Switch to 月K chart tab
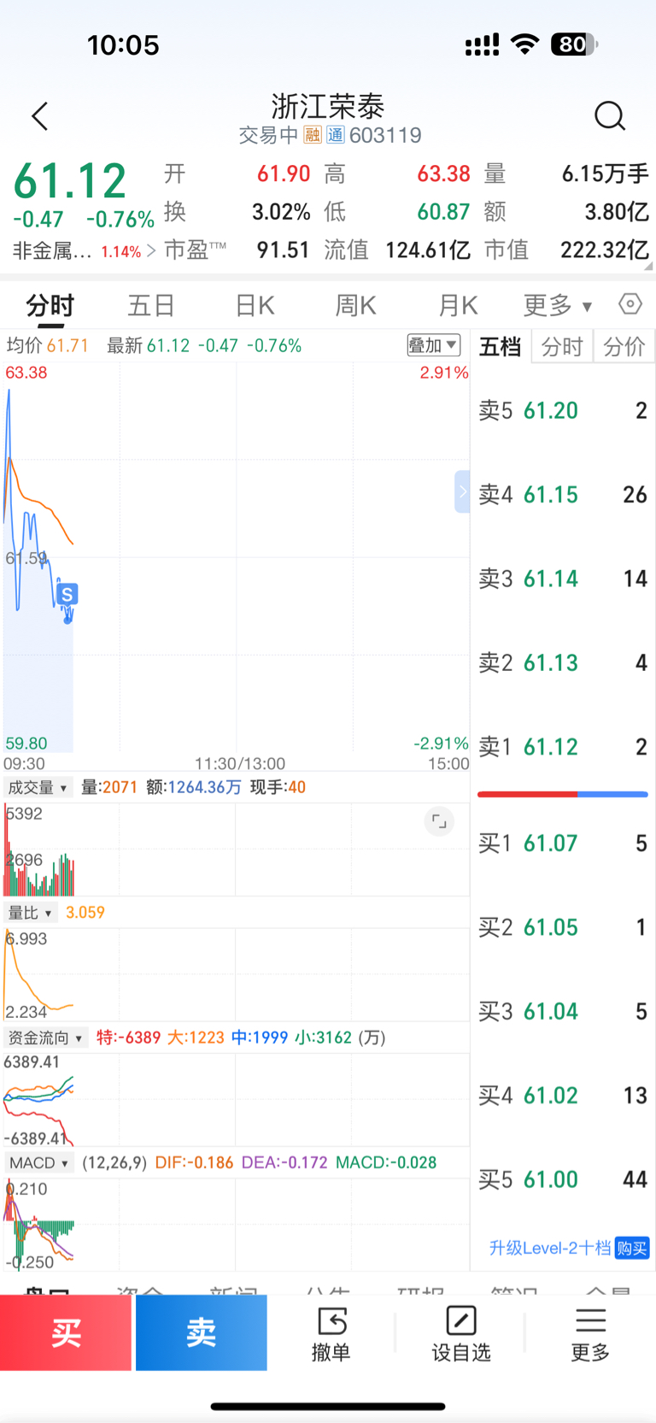 pos(458,305)
